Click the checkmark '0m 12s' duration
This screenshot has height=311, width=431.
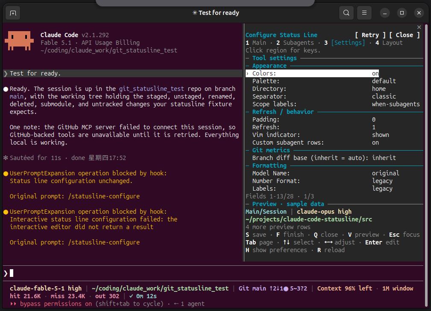tap(143, 296)
